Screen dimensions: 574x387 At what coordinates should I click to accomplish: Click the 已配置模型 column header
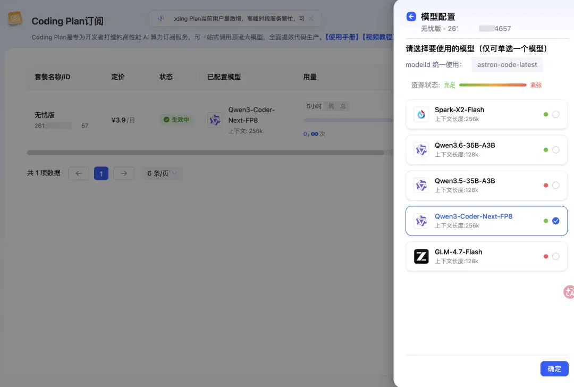[x=224, y=77]
